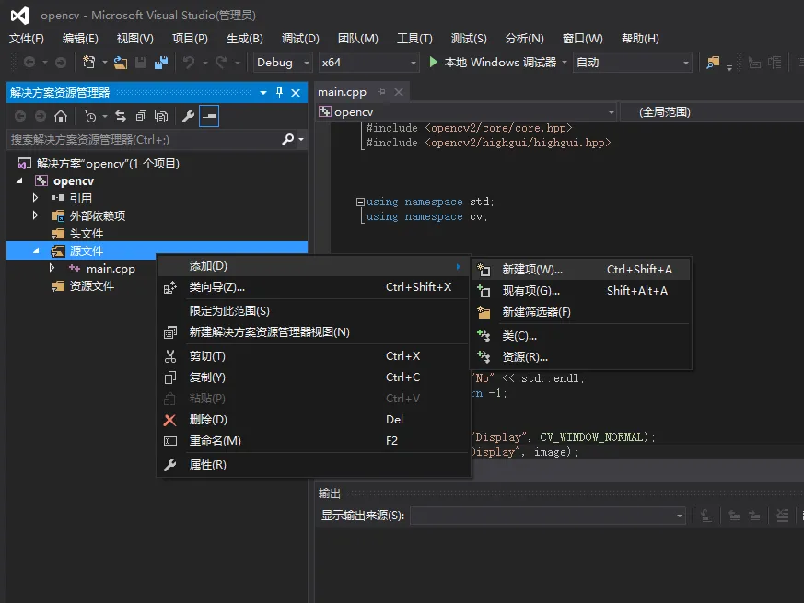
Task: Click the find in files toolbar icon
Action: point(713,63)
